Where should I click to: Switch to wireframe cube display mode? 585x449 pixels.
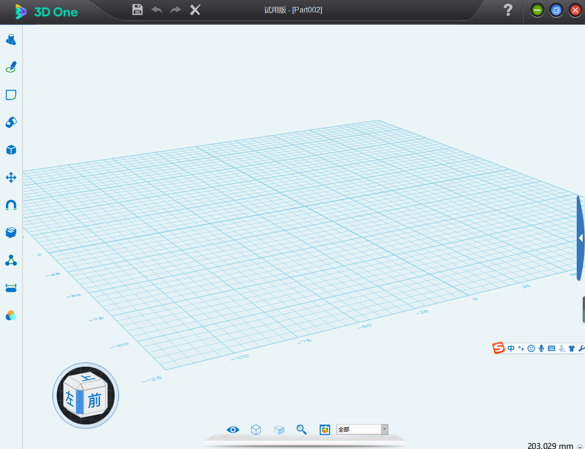(256, 429)
